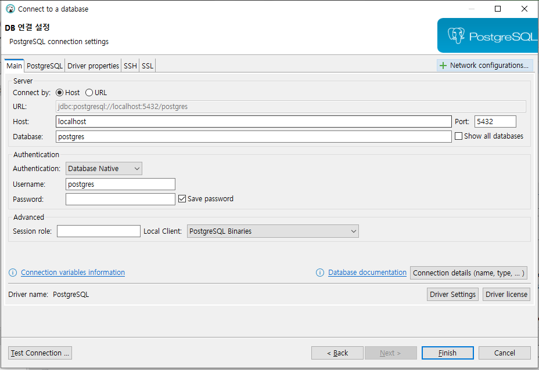Click Network configurations button
Viewport: 539px width, 370px height.
(x=484, y=65)
